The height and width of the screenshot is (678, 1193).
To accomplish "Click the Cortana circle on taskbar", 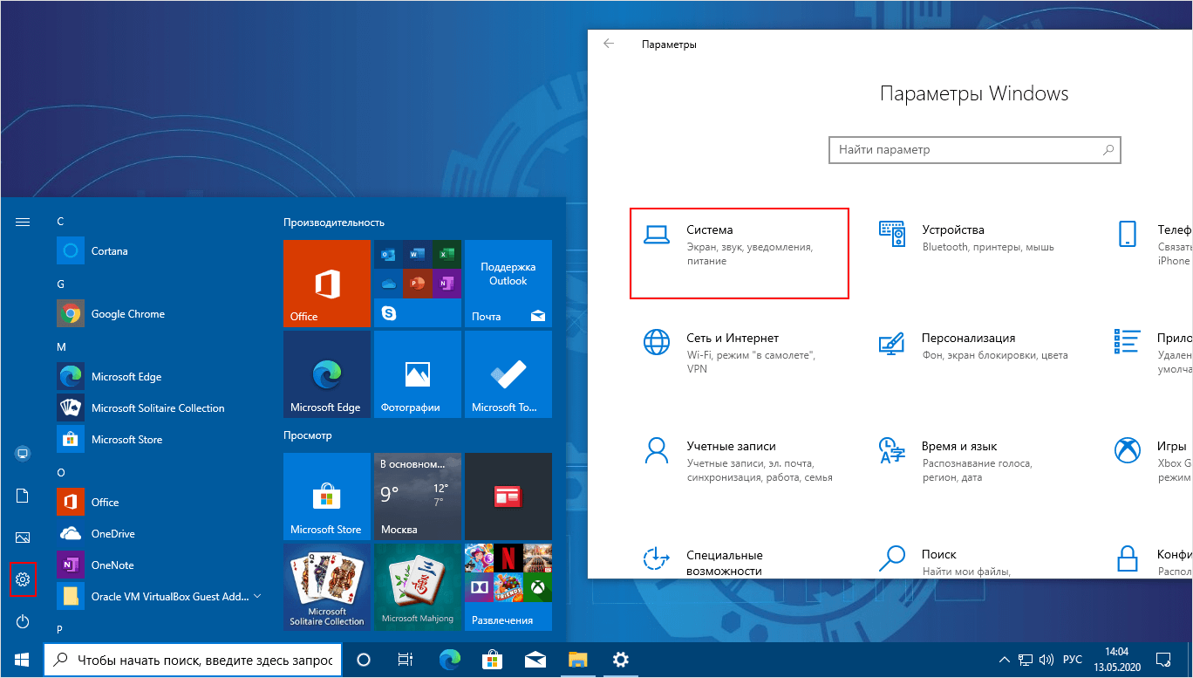I will pyautogui.click(x=365, y=661).
